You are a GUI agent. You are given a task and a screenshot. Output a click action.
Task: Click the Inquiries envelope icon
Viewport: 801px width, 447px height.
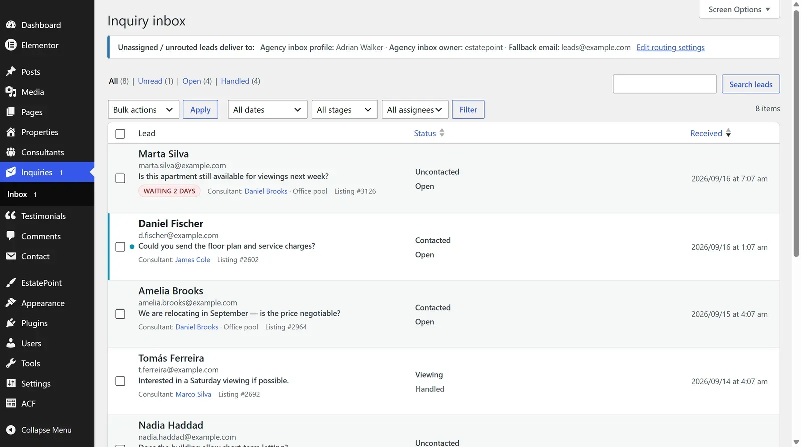pyautogui.click(x=11, y=172)
